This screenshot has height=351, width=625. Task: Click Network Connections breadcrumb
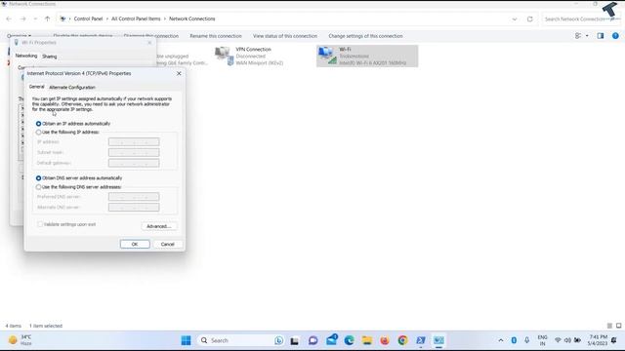(x=191, y=19)
